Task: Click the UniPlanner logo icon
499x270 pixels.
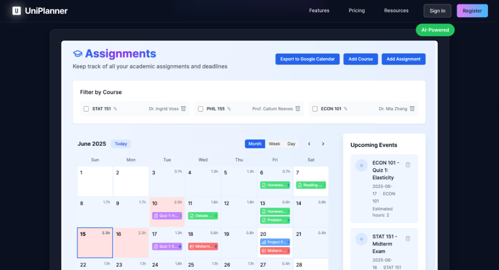Action: tap(17, 11)
